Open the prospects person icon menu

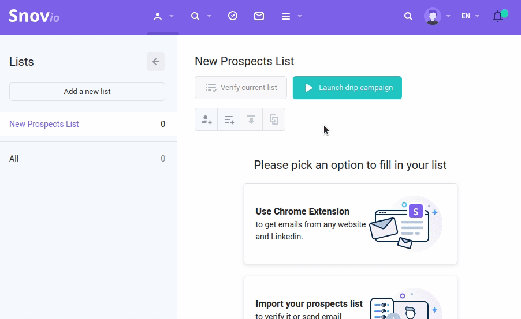point(158,16)
